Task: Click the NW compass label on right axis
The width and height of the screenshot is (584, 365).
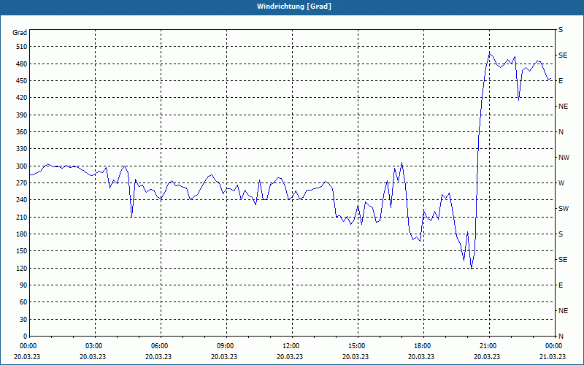Action: 564,158
